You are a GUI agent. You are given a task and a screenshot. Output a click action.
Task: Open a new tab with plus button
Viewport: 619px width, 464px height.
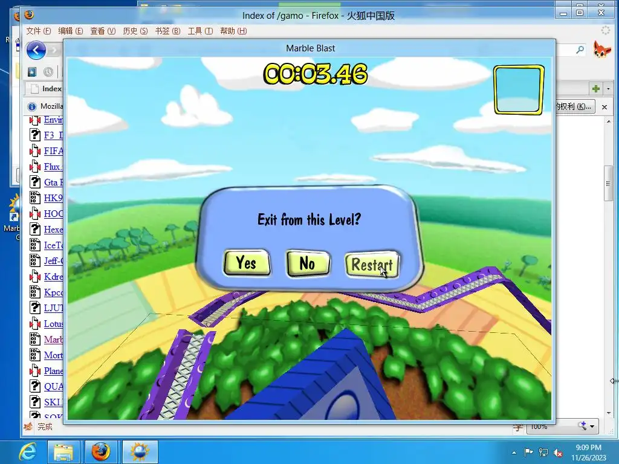(595, 89)
